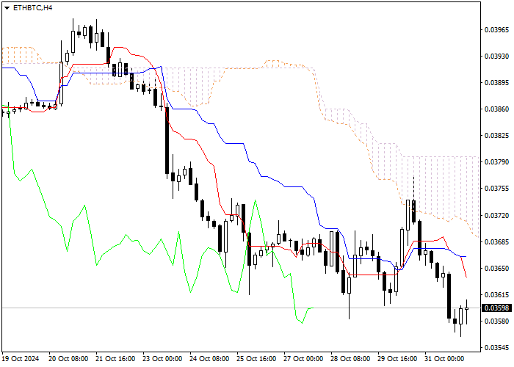The image size is (514, 367).
Task: Click the 19 Oct 2024 date label
Action: 21,359
